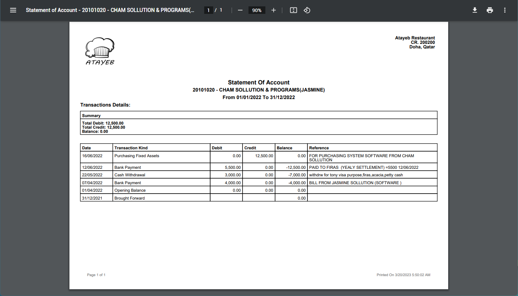The image size is (518, 296).
Task: Click reference FOR PURCHASING SYSTEM SOFTWARE FROM CHAM SOLLUTION
Action: [361, 158]
